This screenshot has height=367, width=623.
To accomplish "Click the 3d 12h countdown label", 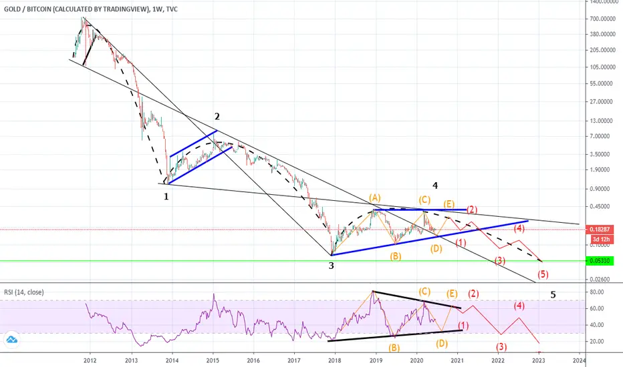I will [x=601, y=240].
